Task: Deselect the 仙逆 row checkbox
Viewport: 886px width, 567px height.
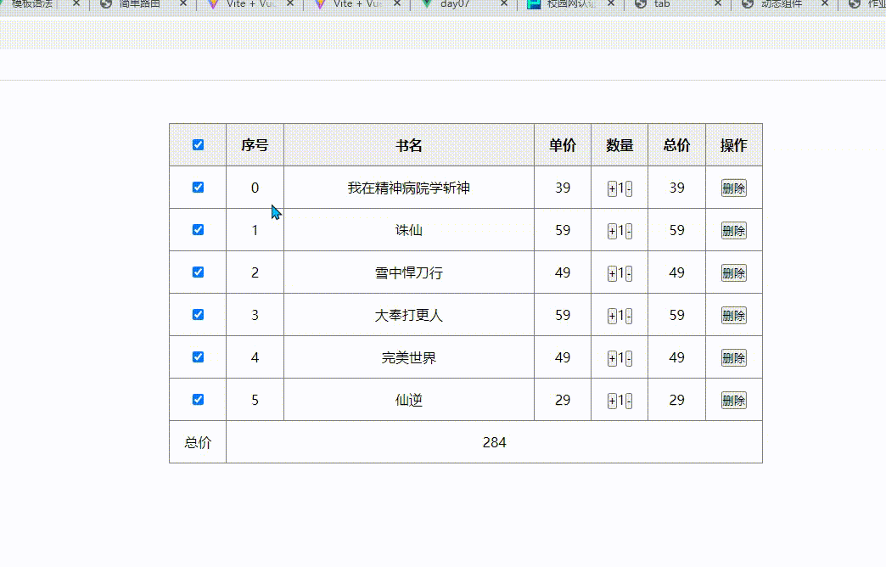Action: point(198,399)
